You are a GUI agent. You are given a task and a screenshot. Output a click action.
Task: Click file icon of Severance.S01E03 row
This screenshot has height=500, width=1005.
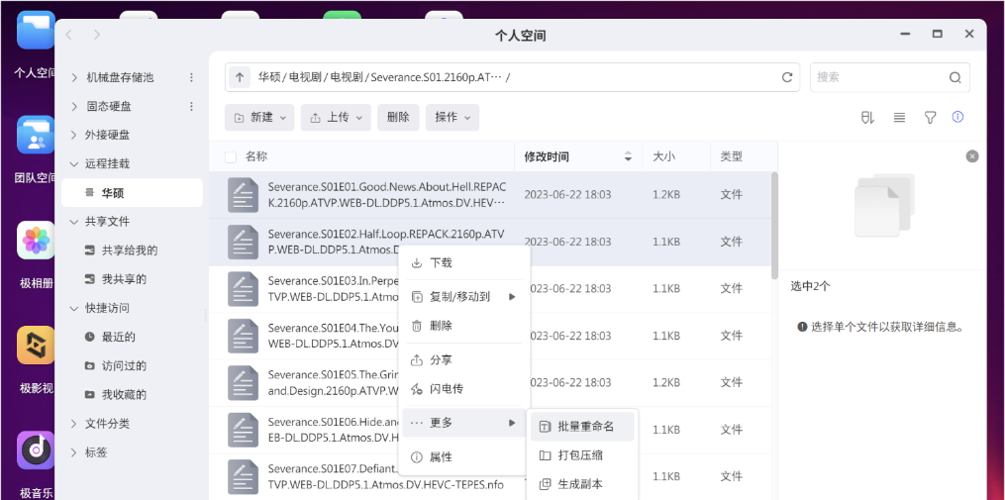(x=243, y=289)
